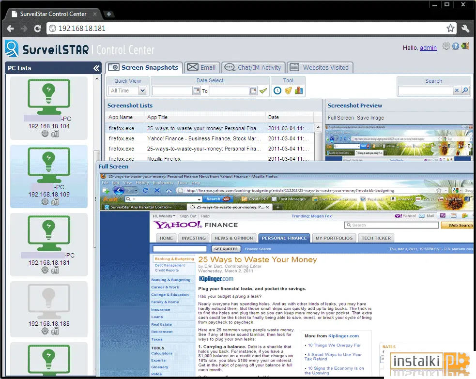
Task: Open the start date calendar picker
Action: [197, 91]
